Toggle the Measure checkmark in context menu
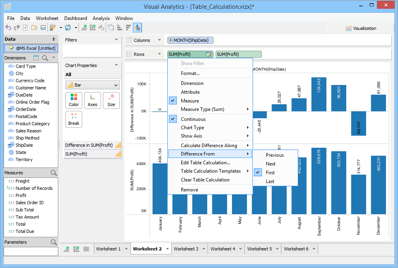The width and height of the screenshot is (398, 268). 172,100
